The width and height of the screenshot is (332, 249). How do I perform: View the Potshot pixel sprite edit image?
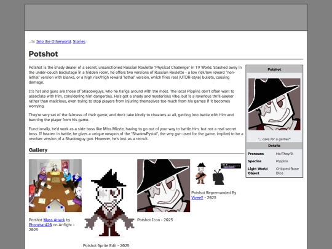click(x=109, y=203)
